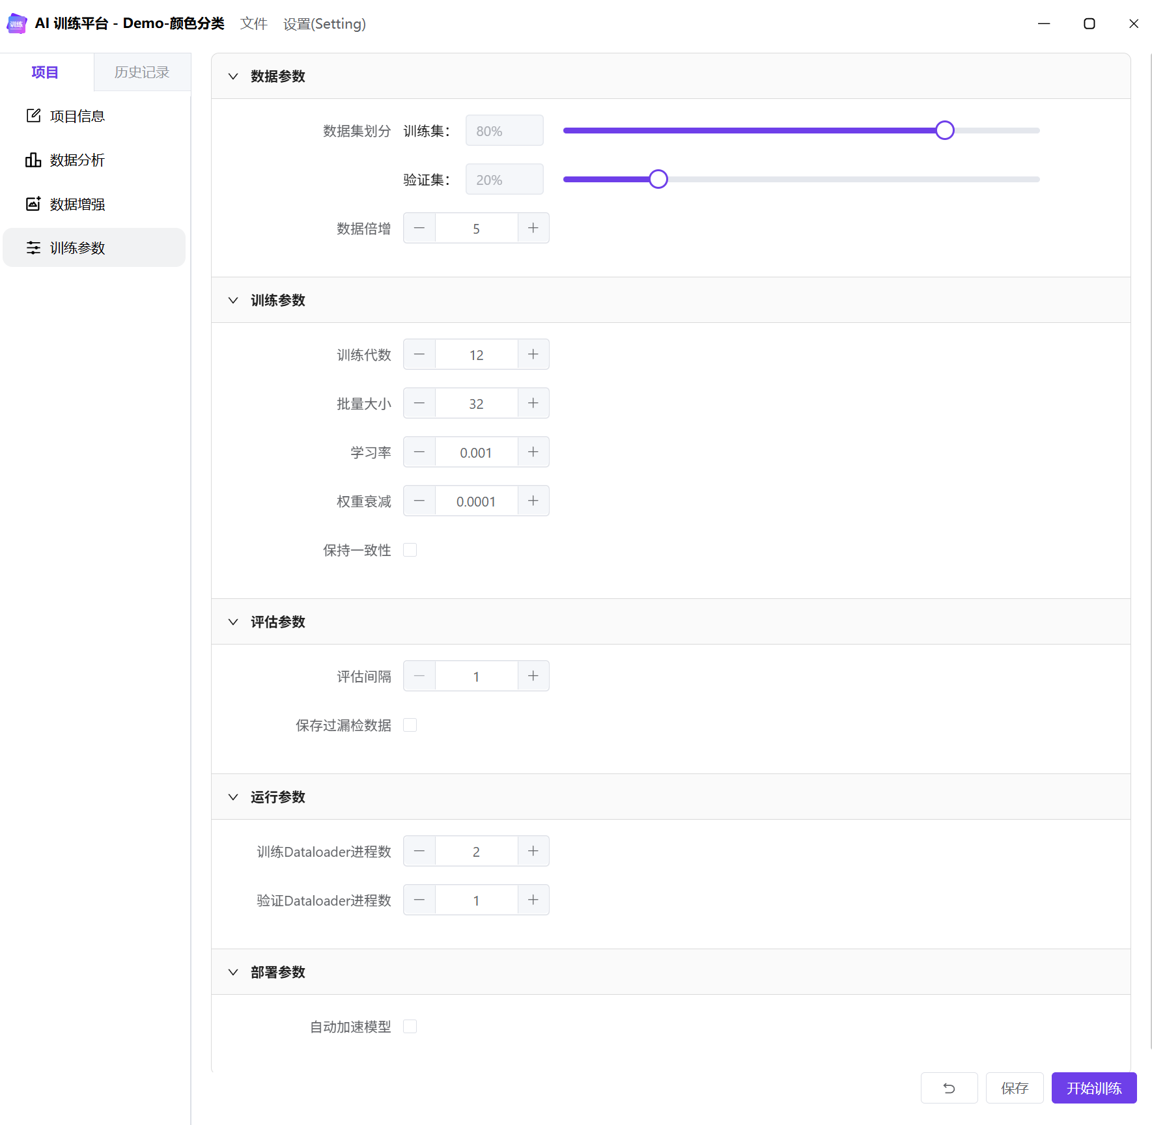Open the 文件 menu
This screenshot has height=1125, width=1152.
253,24
